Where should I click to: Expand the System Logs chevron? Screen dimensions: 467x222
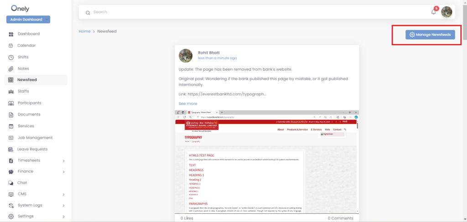[x=63, y=206]
